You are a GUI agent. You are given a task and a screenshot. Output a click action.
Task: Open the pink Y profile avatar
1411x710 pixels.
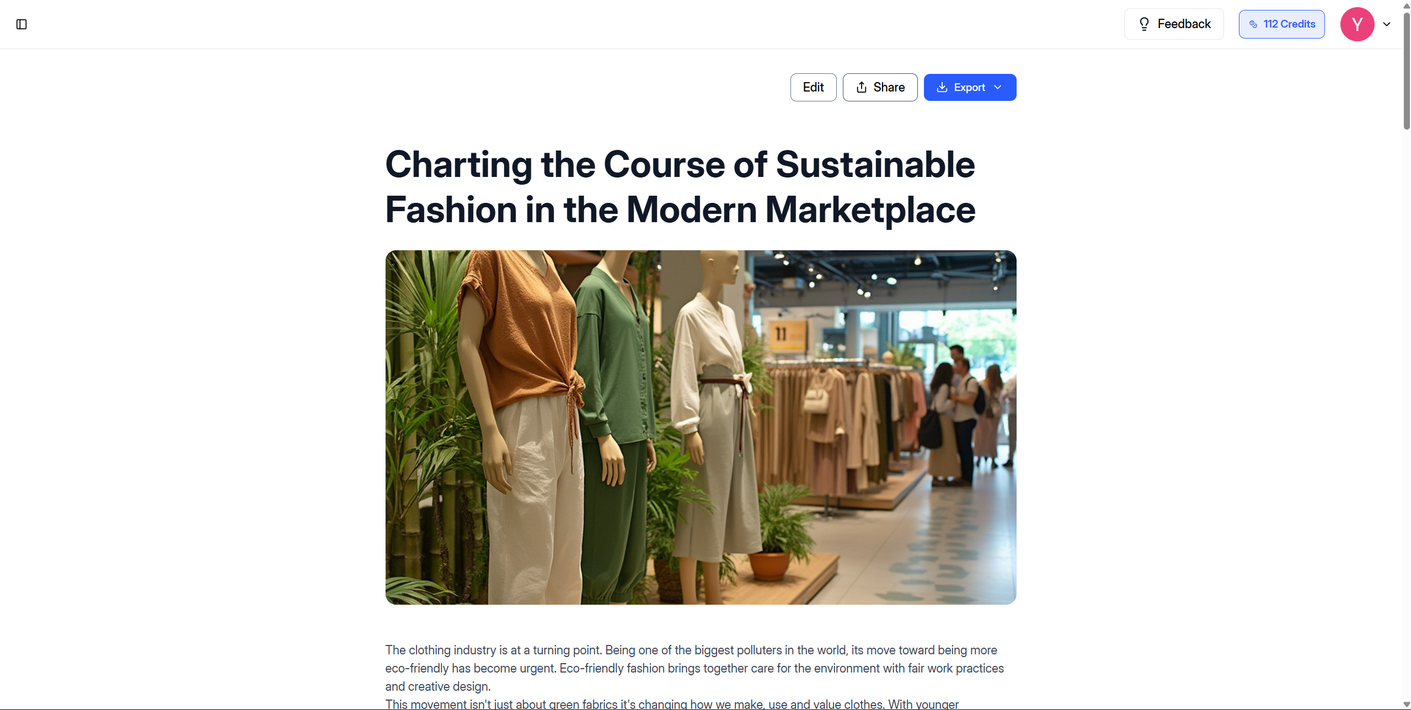[1357, 24]
